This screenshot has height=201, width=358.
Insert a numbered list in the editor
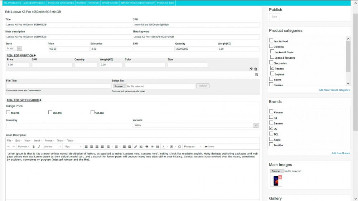click(116, 147)
